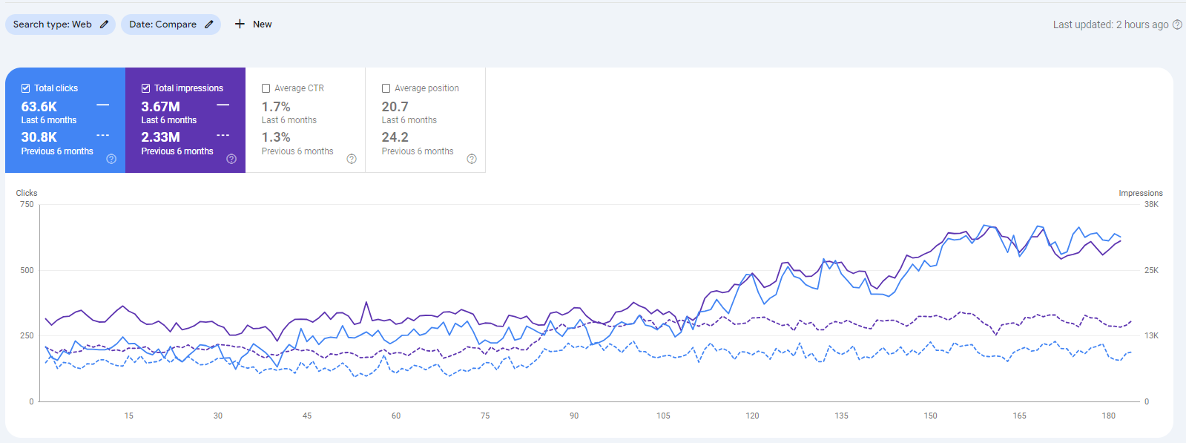Image resolution: width=1186 pixels, height=443 pixels.
Task: Enable the Average CTR checkbox
Action: 266,88
